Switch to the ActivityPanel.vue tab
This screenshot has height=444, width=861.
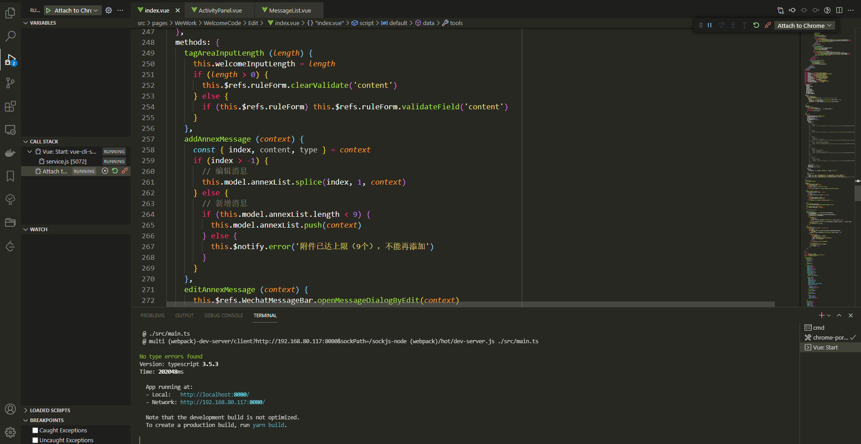tap(220, 10)
